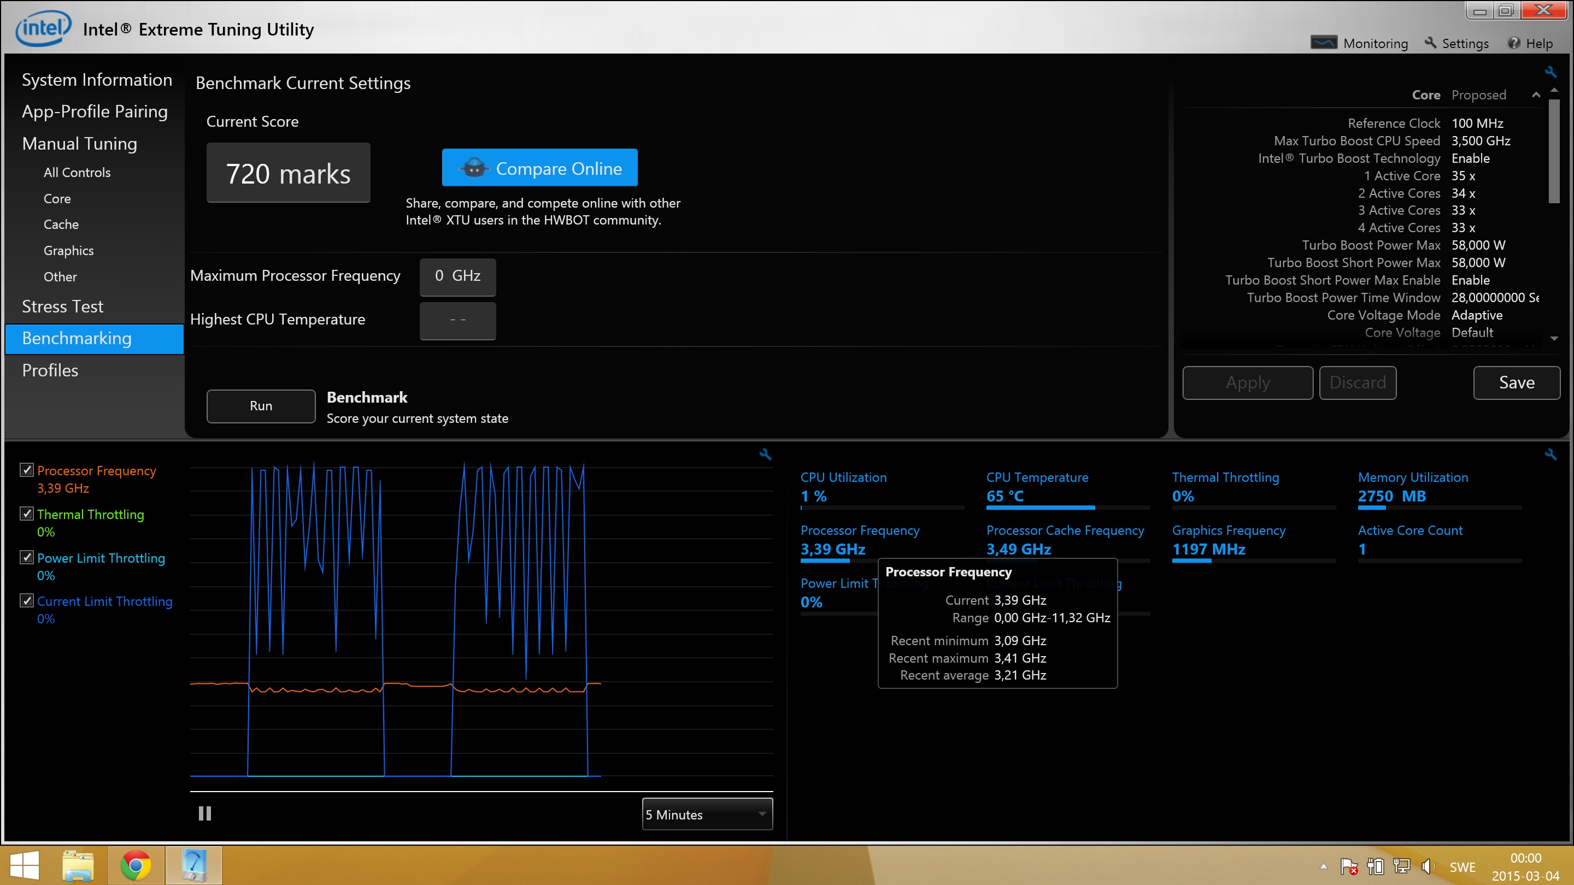Image resolution: width=1574 pixels, height=885 pixels.
Task: Open monitor tiles settings wrench
Action: tap(1550, 454)
